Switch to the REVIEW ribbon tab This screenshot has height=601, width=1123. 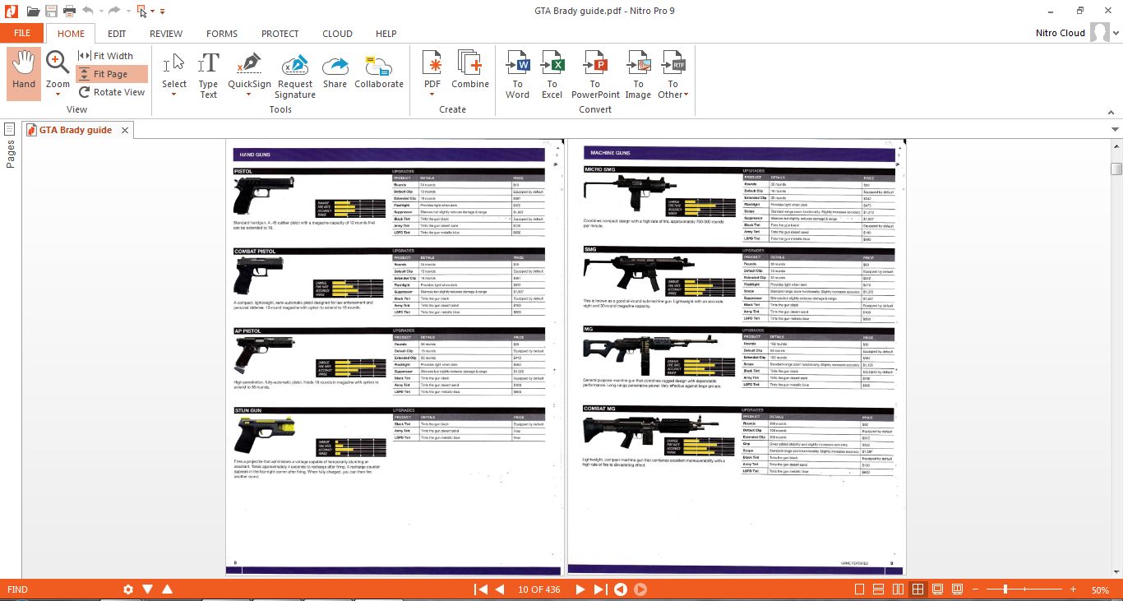(x=166, y=34)
